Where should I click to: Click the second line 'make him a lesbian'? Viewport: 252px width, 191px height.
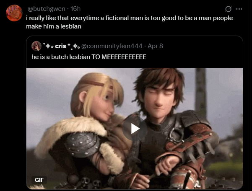(x=54, y=26)
